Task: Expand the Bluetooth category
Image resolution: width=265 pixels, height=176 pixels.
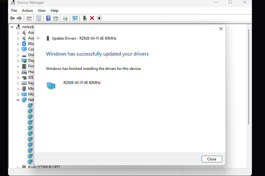Action: tap(18, 44)
